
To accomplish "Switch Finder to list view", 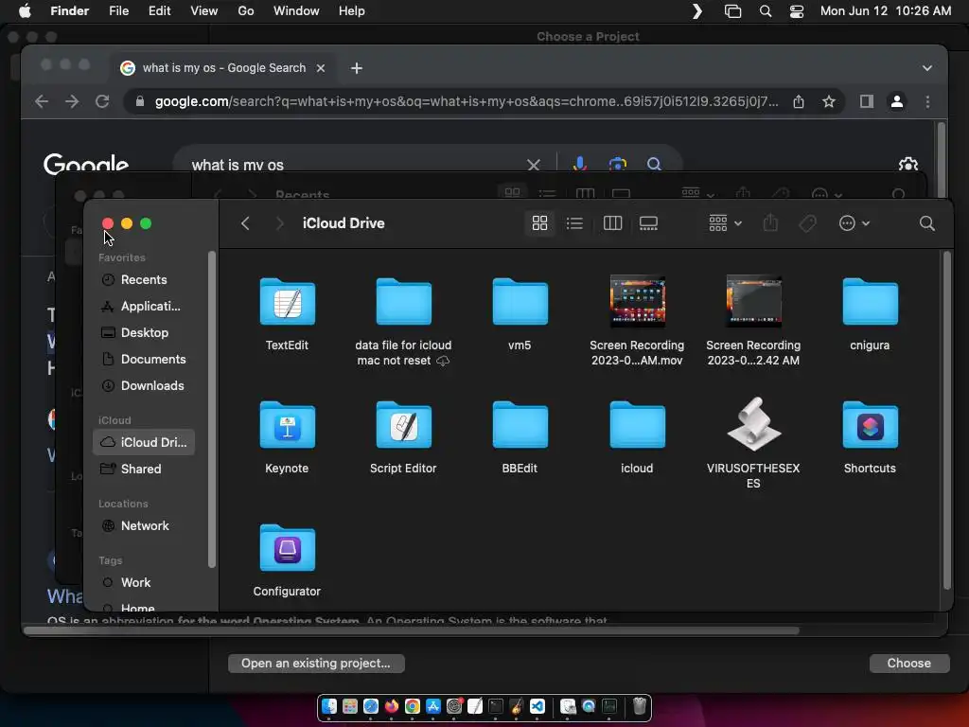I will (574, 223).
